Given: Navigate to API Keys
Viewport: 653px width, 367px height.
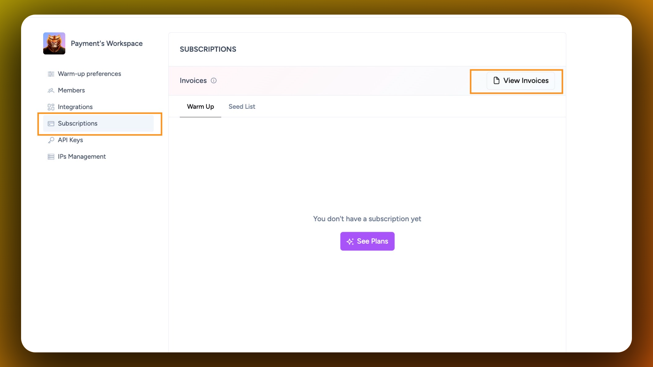Looking at the screenshot, I should [x=70, y=140].
